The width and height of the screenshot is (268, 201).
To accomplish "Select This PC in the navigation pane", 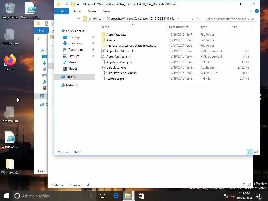I will point(71,77).
